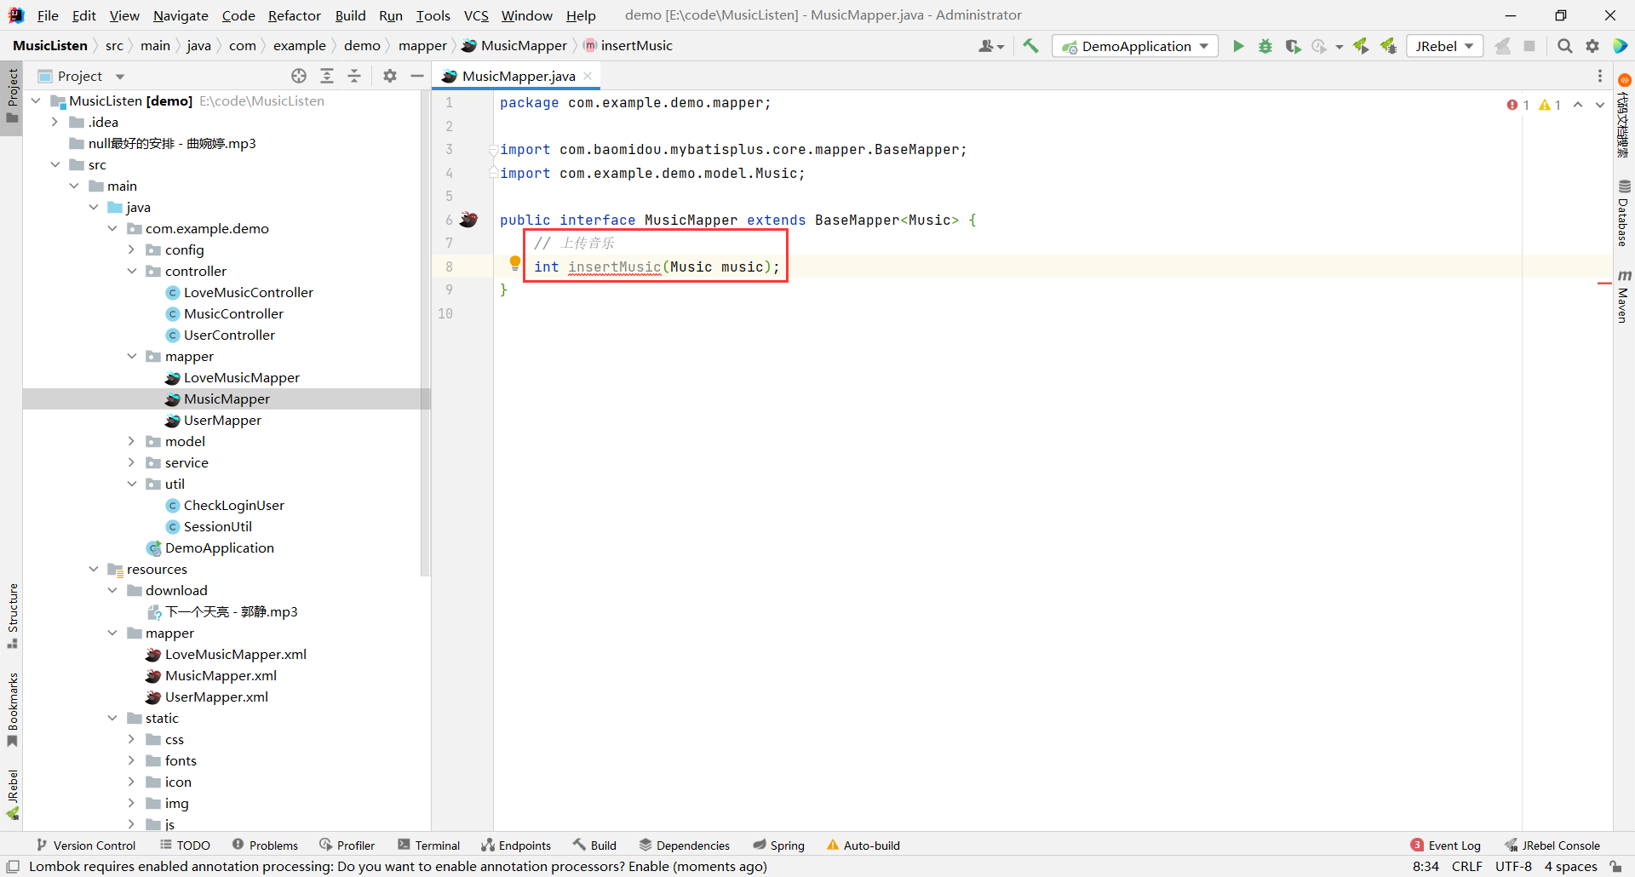
Task: Run DemoApplication with the green play button
Action: click(x=1238, y=46)
